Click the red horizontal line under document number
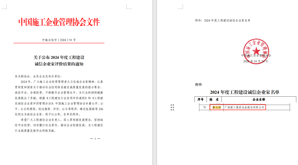 (x=59, y=43)
